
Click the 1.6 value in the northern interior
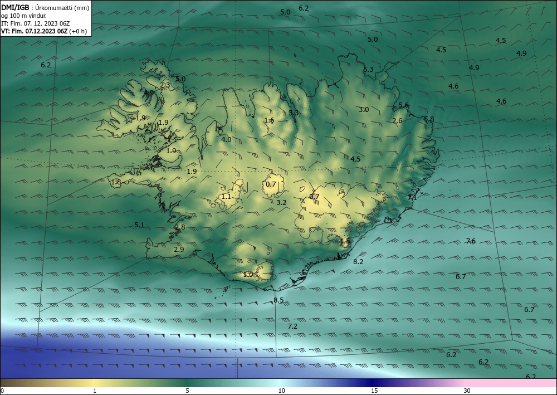click(x=269, y=120)
